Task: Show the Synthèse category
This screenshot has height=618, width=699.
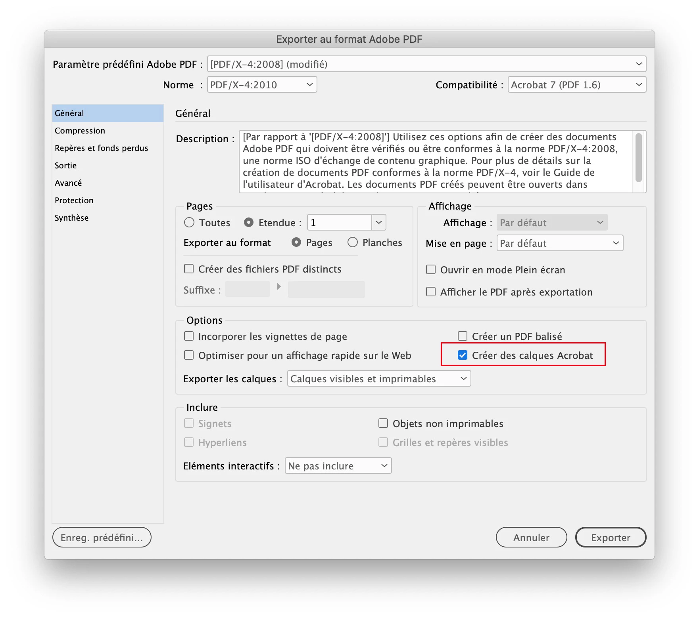Action: [x=108, y=217]
